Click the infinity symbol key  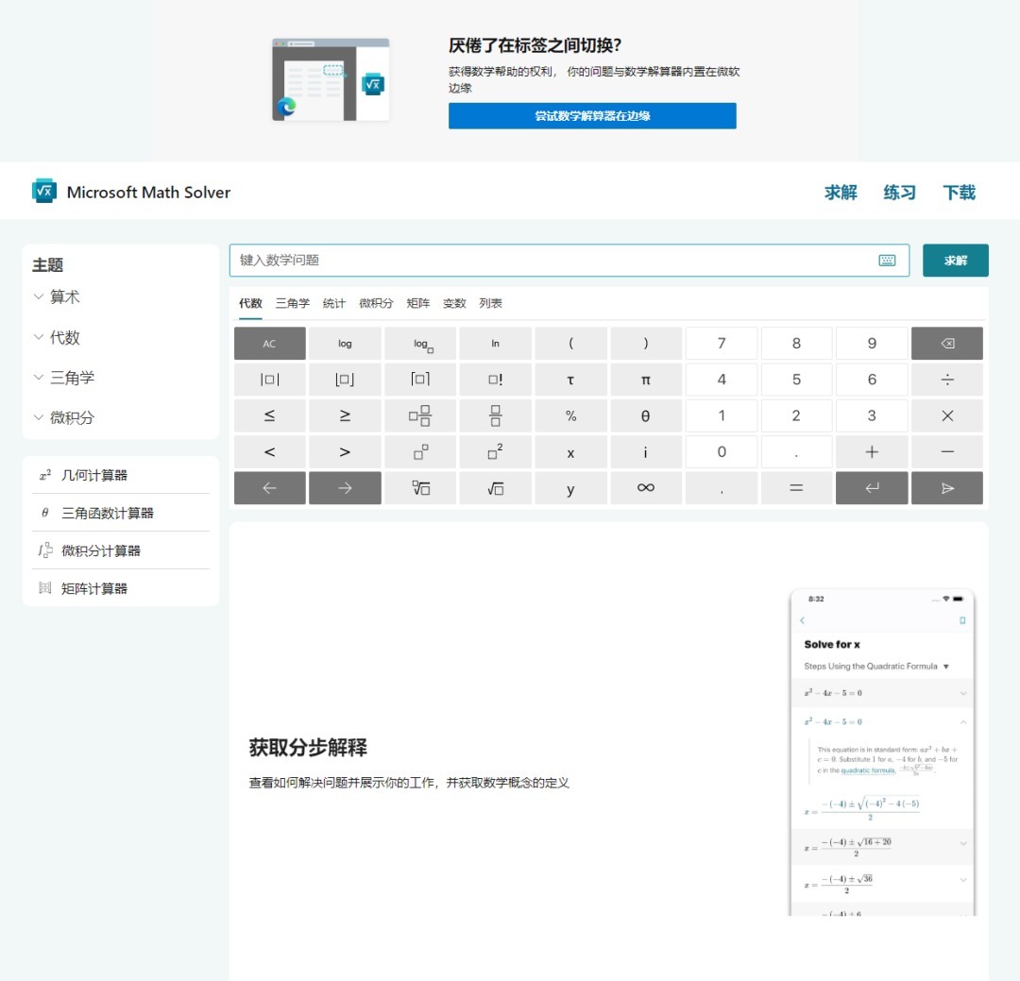coord(645,488)
